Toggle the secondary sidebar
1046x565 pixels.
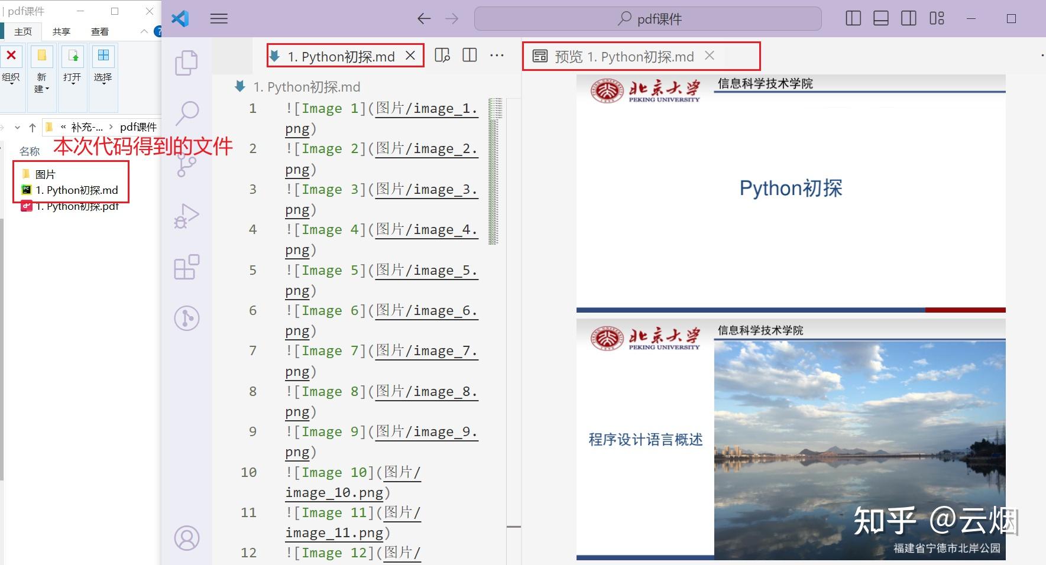click(908, 18)
